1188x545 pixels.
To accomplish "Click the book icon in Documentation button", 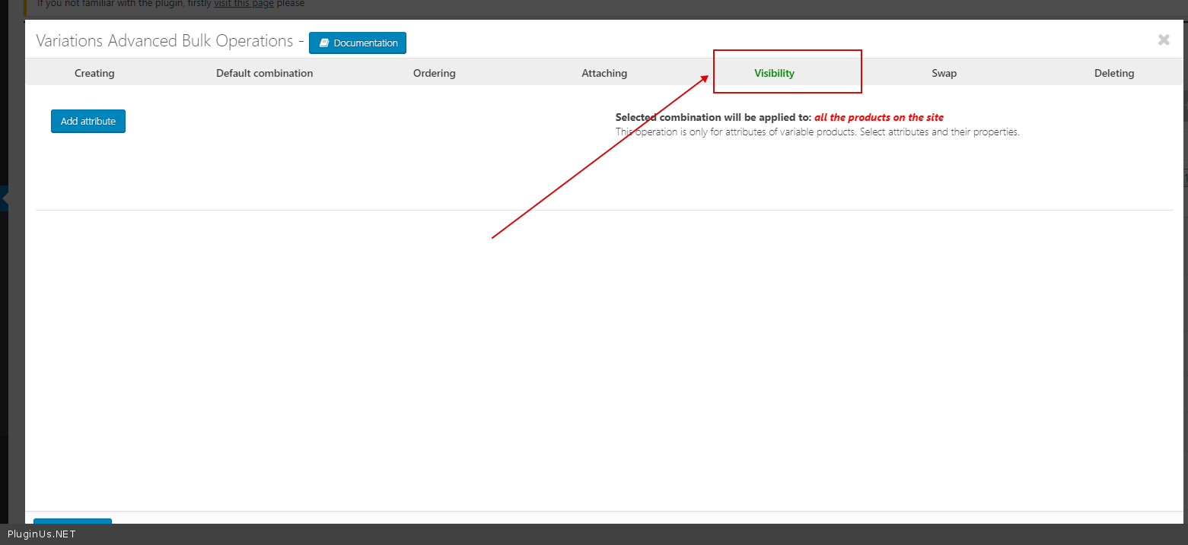I will (323, 43).
